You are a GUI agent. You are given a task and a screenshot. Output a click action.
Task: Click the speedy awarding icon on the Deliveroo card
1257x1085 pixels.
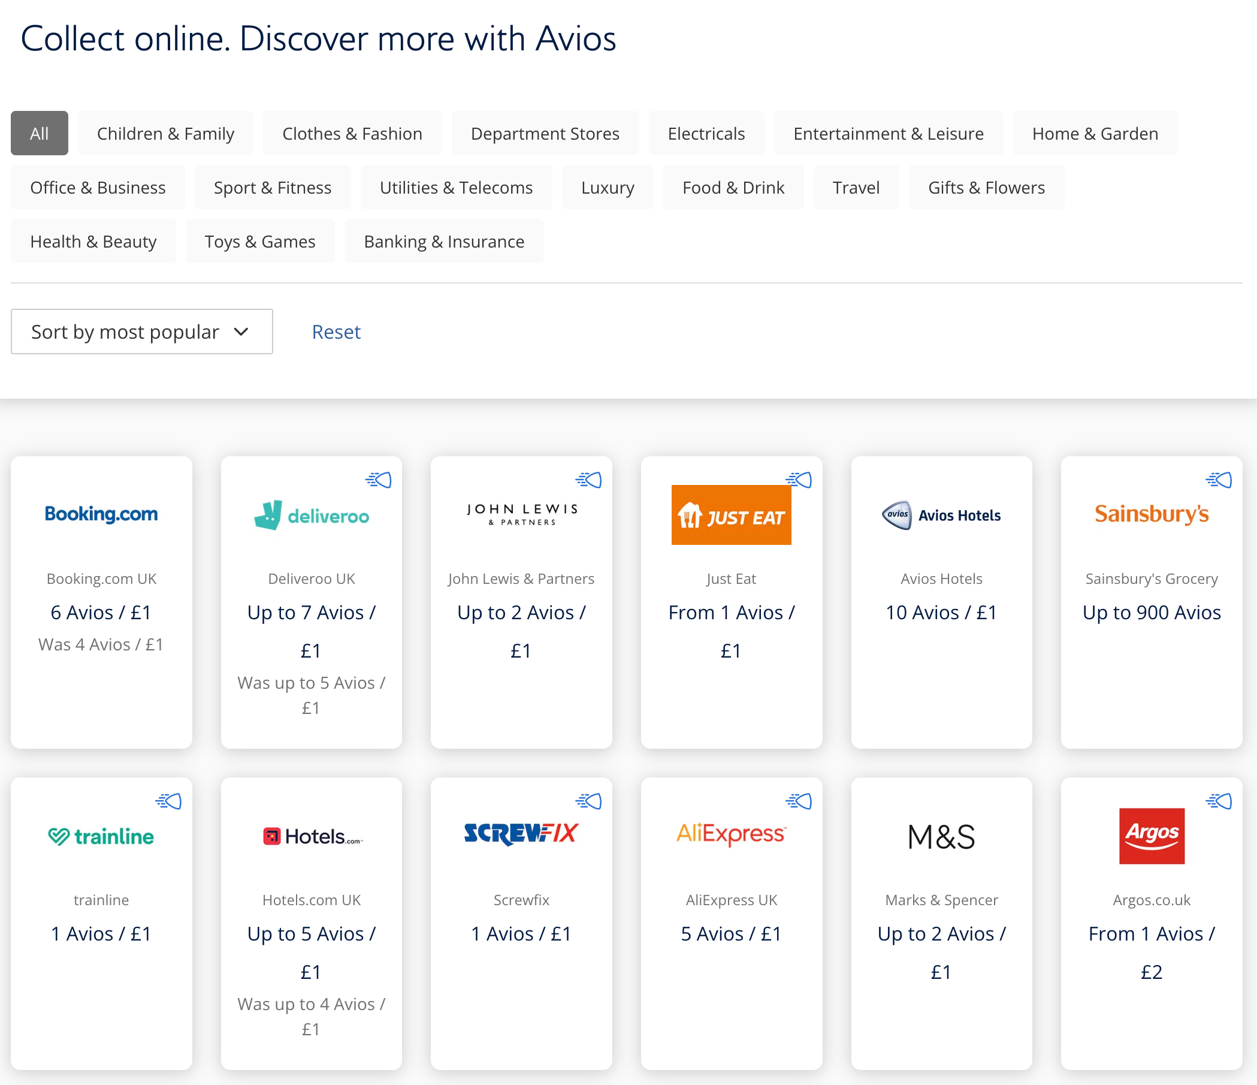[x=378, y=480]
